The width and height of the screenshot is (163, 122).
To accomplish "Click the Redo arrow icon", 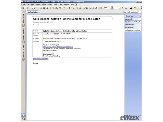I will [64, 8].
